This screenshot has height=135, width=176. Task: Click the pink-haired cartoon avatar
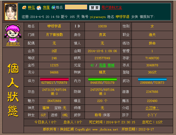point(13,33)
